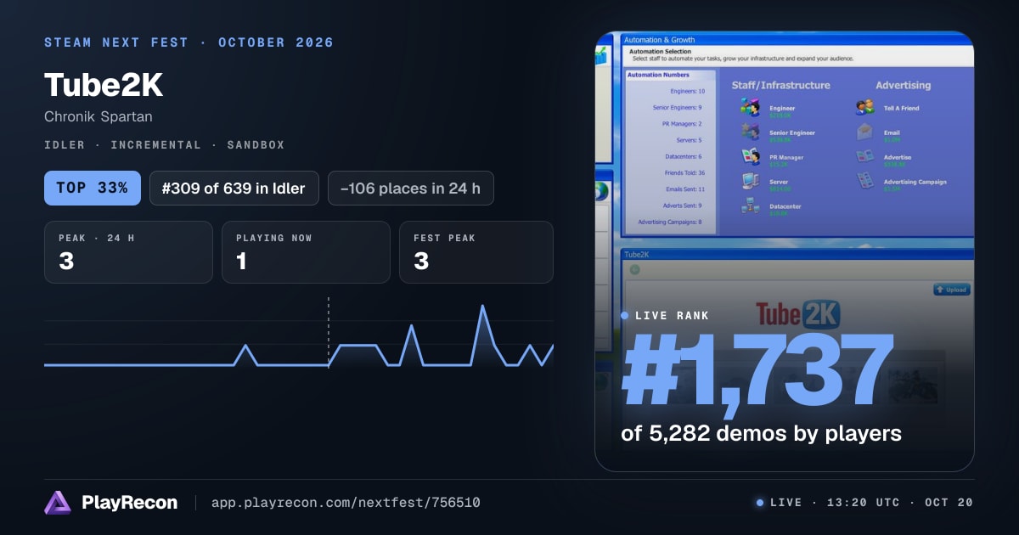Click the FEST PEAK stat card

coord(476,252)
